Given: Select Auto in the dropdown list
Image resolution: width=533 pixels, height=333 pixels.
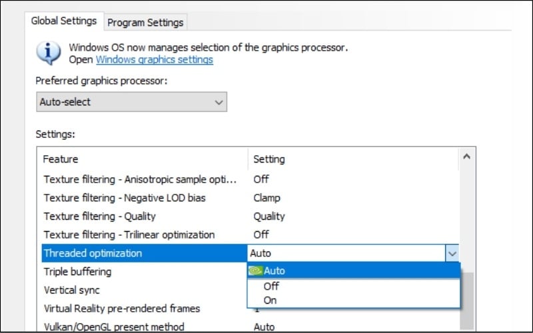Looking at the screenshot, I should click(274, 271).
